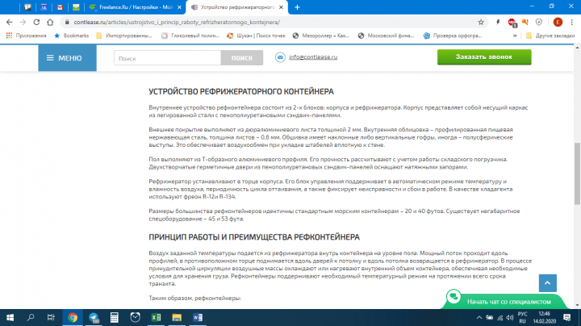Open Шукач Поиск точек bookmark
Viewport: 581px width, 326px height.
256,36
